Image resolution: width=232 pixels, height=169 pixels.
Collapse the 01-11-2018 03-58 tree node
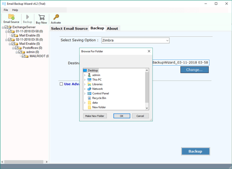pyautogui.click(x=6, y=31)
